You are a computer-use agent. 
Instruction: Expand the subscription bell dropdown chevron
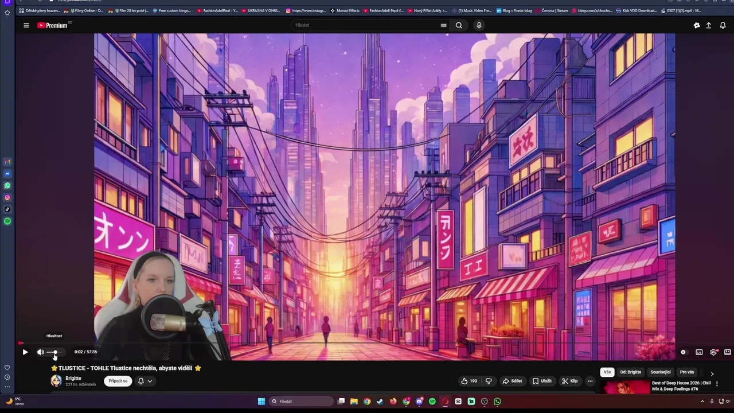pyautogui.click(x=150, y=381)
